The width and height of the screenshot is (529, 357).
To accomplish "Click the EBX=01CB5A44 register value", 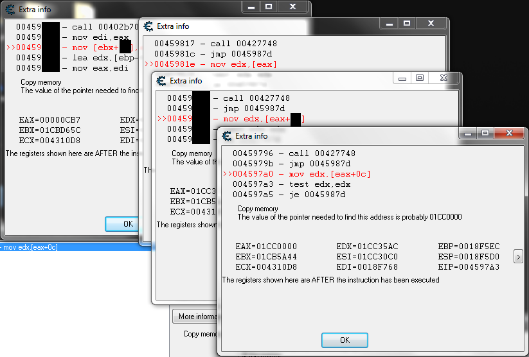I will click(266, 257).
